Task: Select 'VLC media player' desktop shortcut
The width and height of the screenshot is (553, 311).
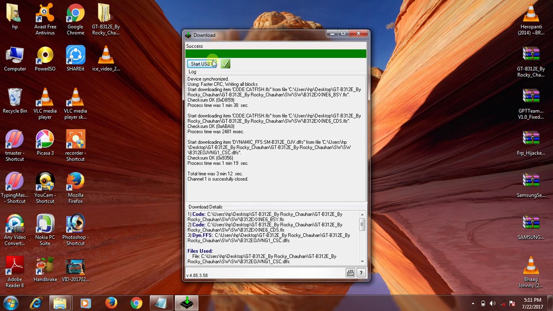Action: pyautogui.click(x=45, y=104)
